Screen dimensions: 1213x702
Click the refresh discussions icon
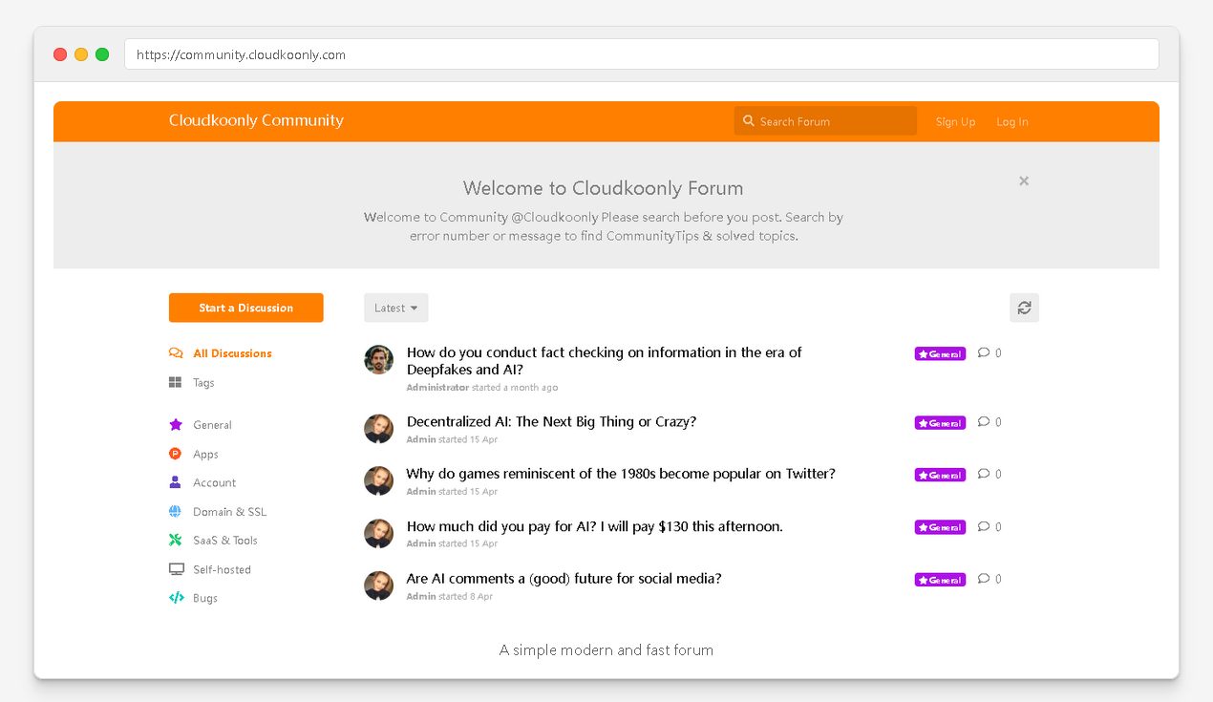tap(1024, 308)
